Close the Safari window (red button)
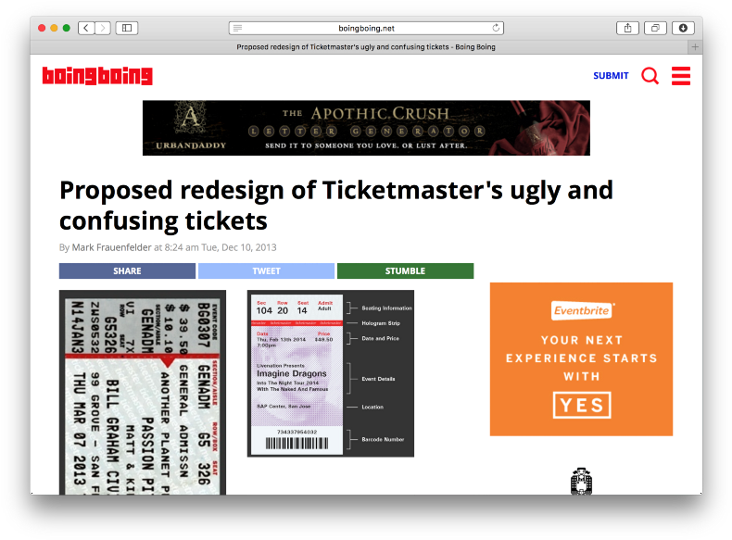 [x=42, y=28]
